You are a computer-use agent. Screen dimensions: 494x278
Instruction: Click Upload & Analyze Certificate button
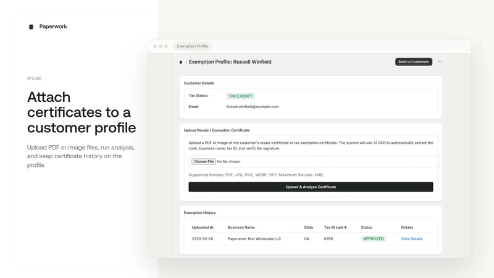coord(311,187)
